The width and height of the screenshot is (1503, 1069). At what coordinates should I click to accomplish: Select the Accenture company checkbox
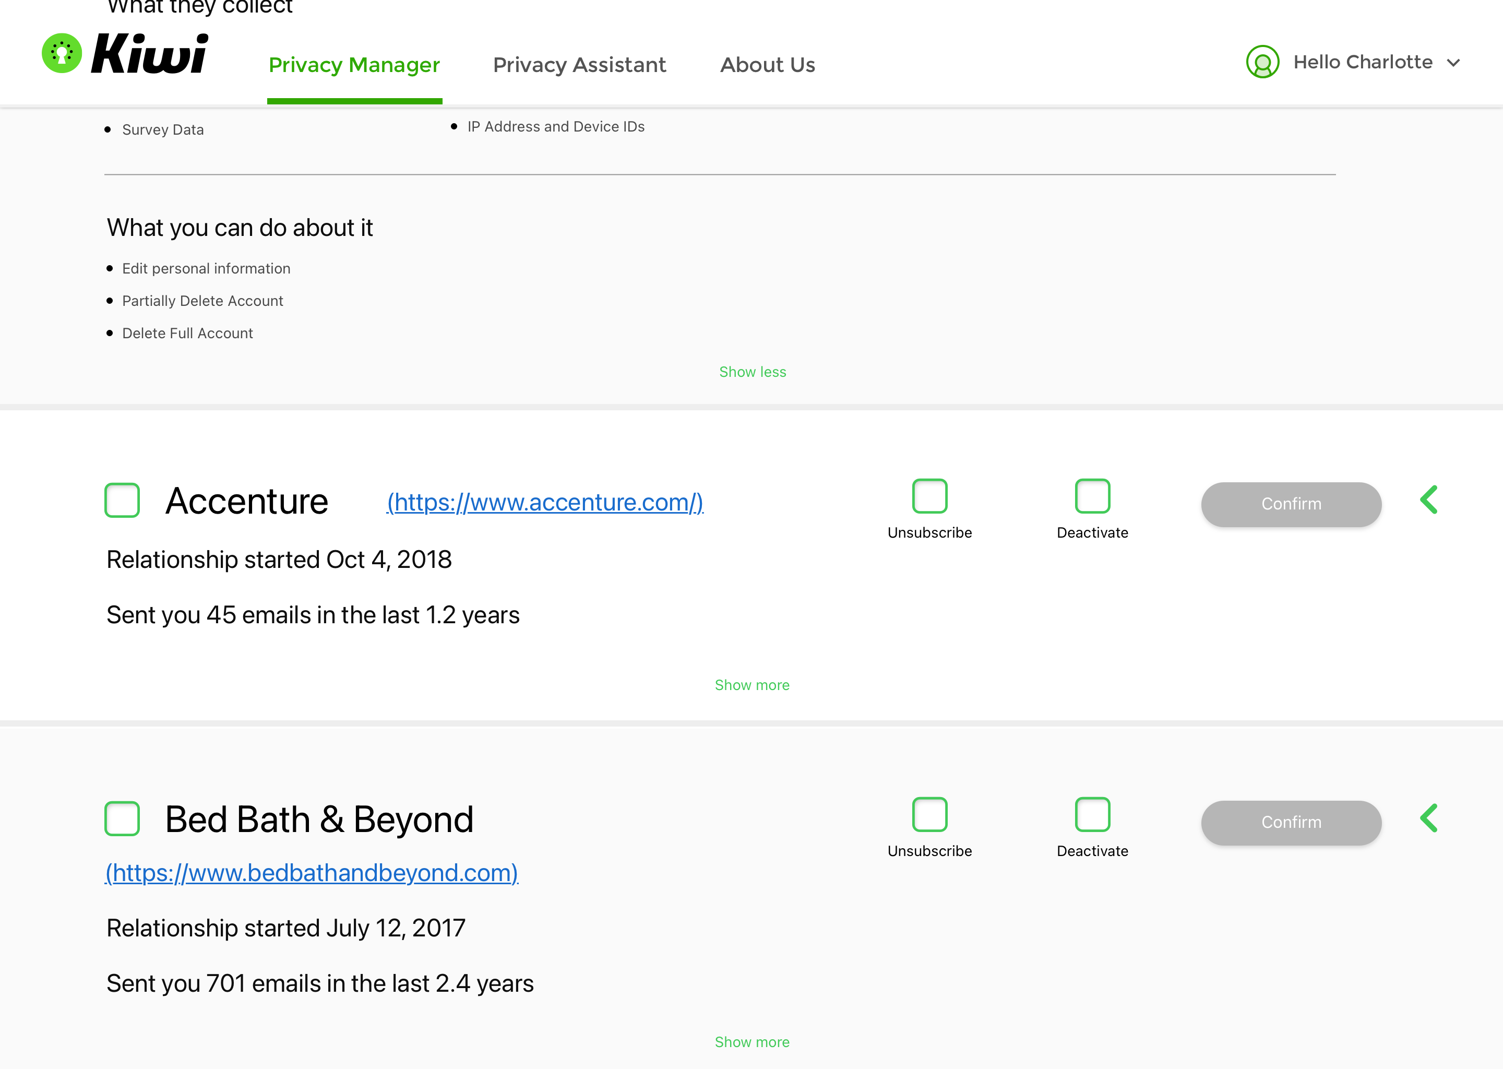pos(123,500)
